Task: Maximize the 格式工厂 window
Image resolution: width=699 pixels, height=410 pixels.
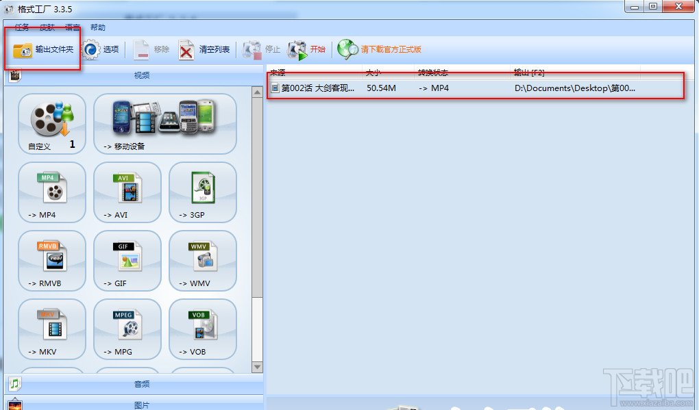Action: 653,7
